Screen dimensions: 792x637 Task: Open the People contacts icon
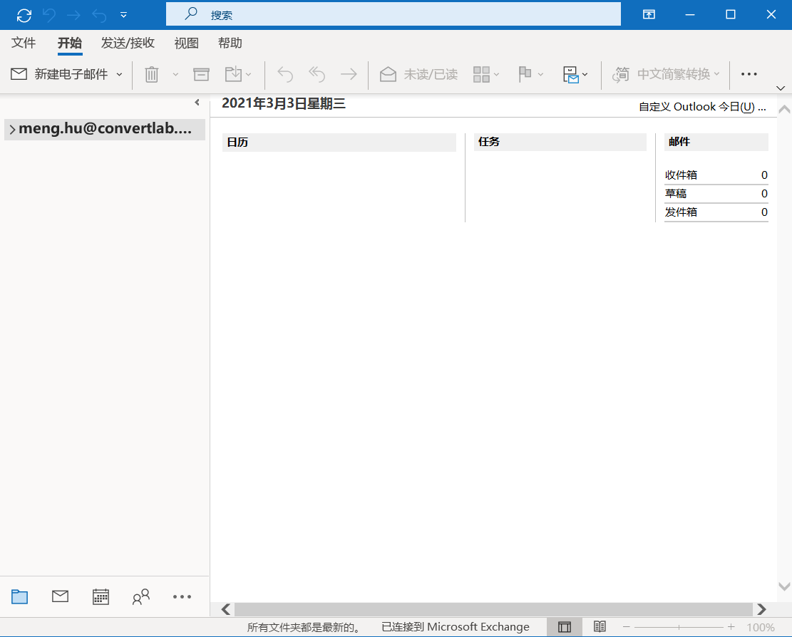point(141,596)
